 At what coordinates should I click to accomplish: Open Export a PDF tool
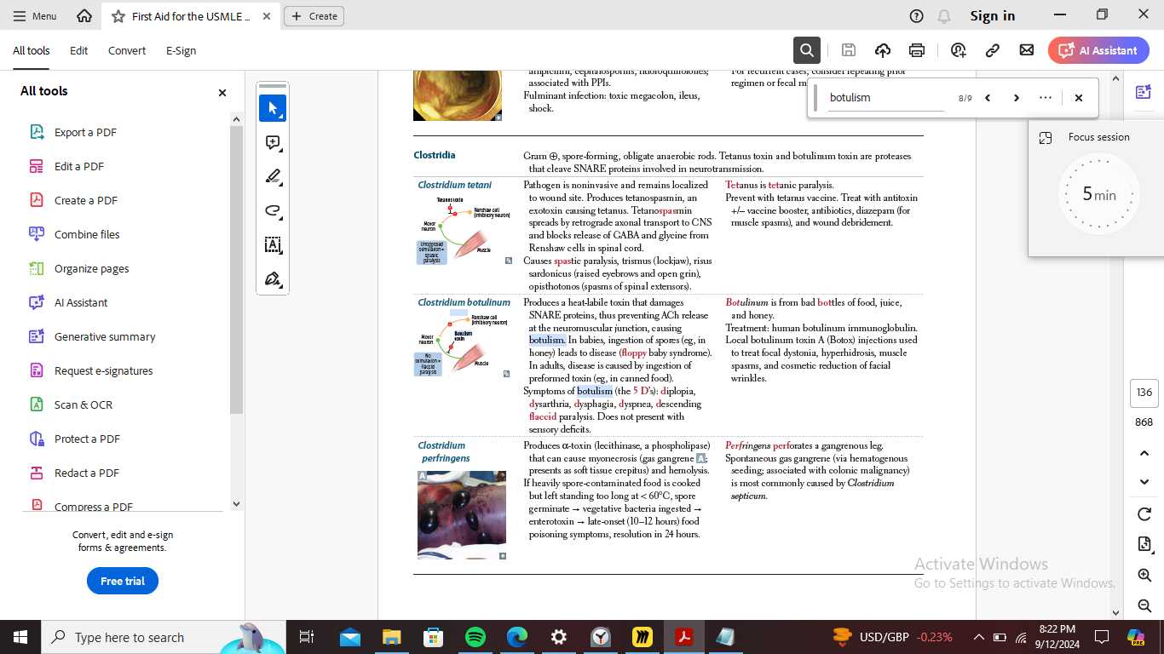click(x=85, y=132)
